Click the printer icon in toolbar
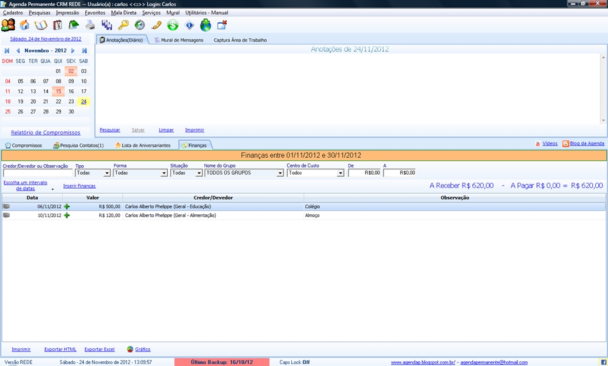The image size is (608, 366). pos(90,25)
